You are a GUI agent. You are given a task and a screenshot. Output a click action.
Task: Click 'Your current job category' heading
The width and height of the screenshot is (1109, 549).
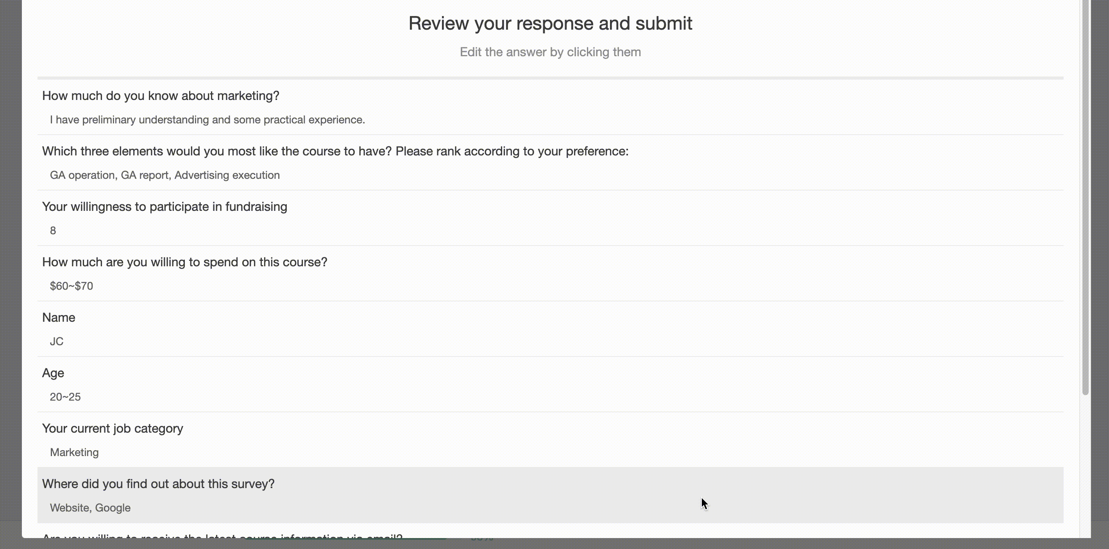[x=112, y=428]
